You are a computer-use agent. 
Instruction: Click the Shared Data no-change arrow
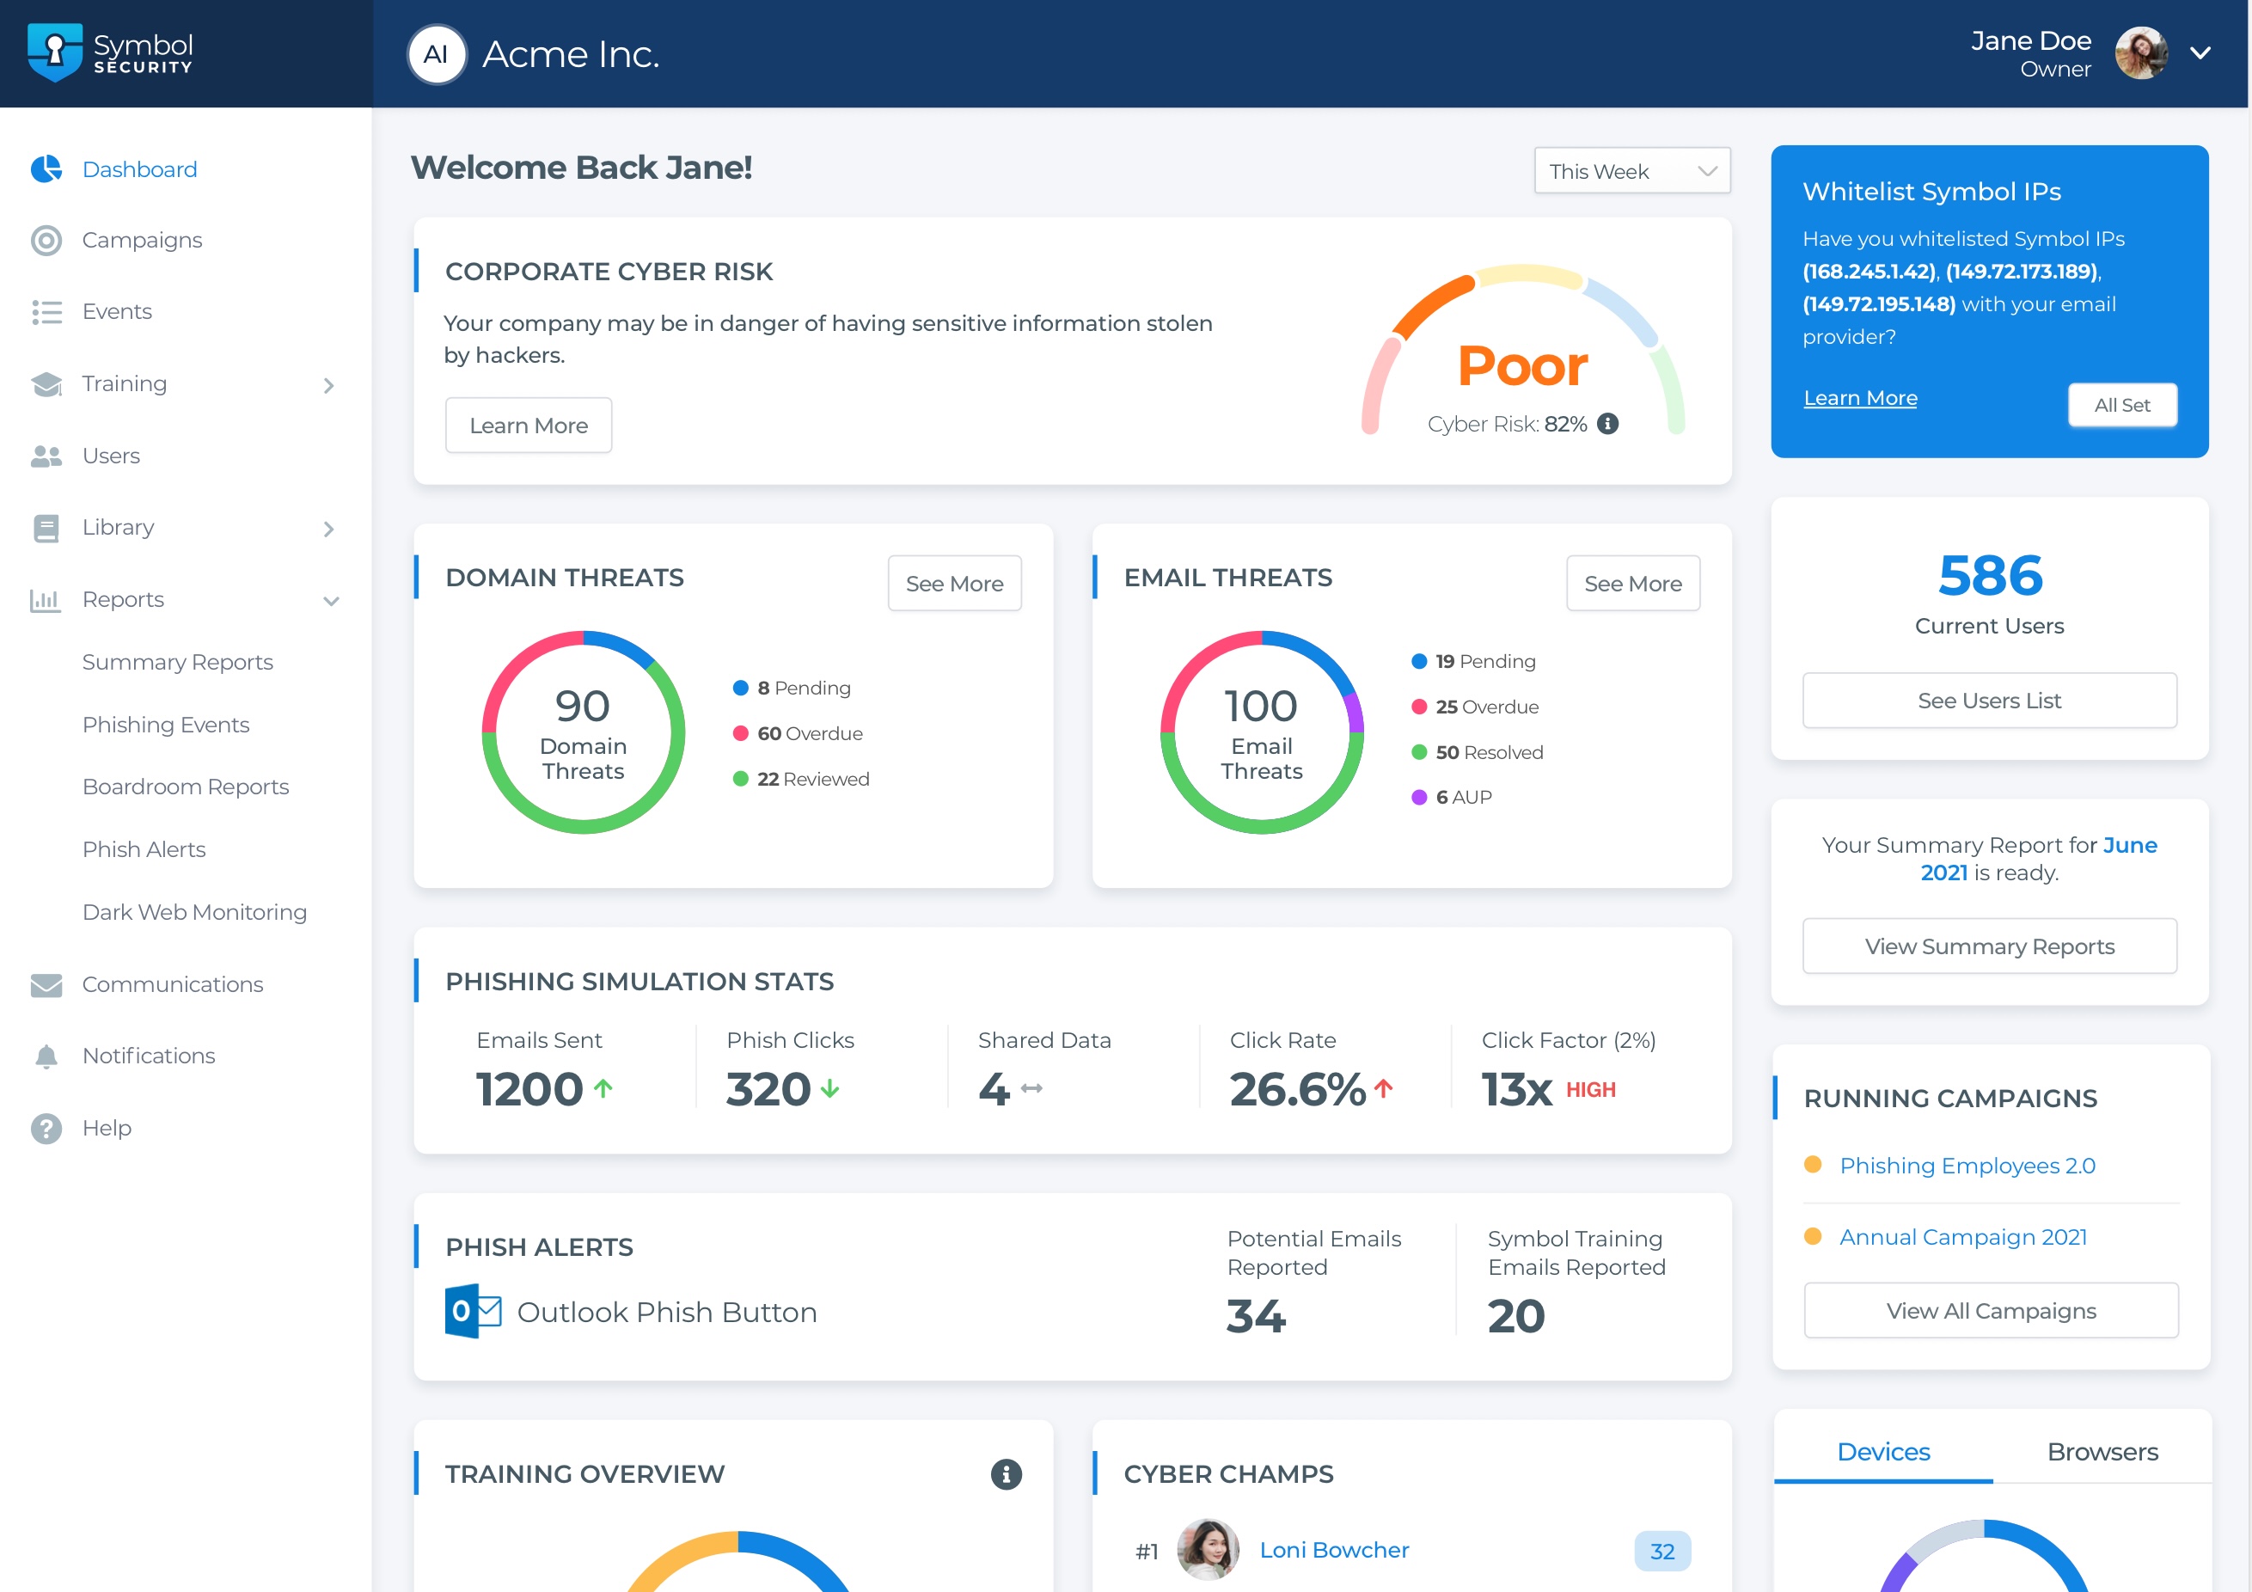[x=1031, y=1089]
